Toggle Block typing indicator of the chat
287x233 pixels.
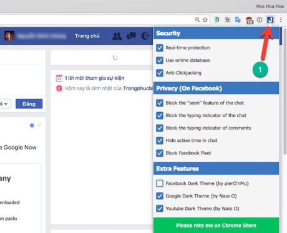click(160, 115)
